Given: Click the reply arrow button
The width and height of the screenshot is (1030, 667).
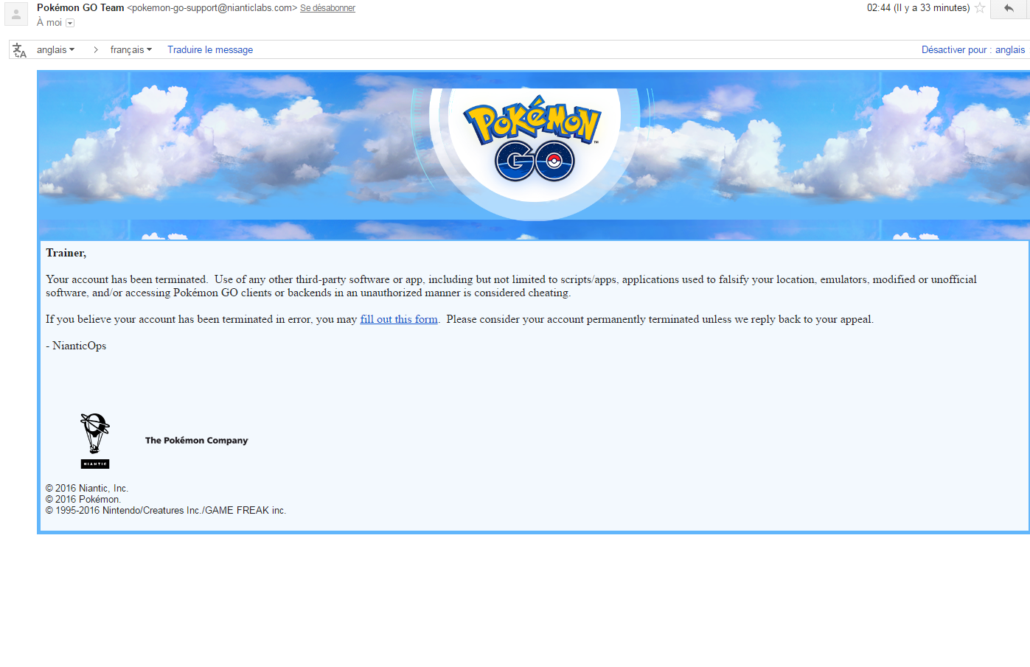Looking at the screenshot, I should (1009, 8).
